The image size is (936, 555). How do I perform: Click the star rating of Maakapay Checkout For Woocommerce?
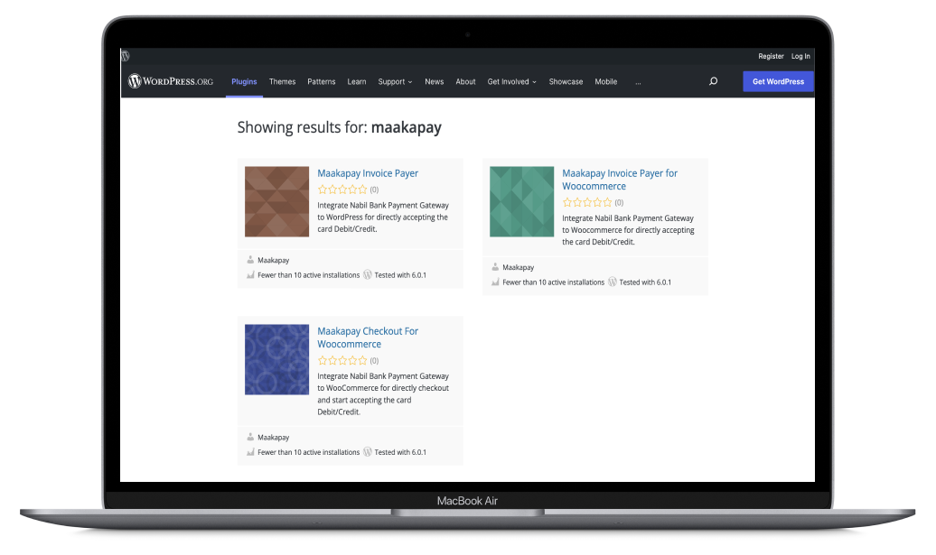[342, 360]
